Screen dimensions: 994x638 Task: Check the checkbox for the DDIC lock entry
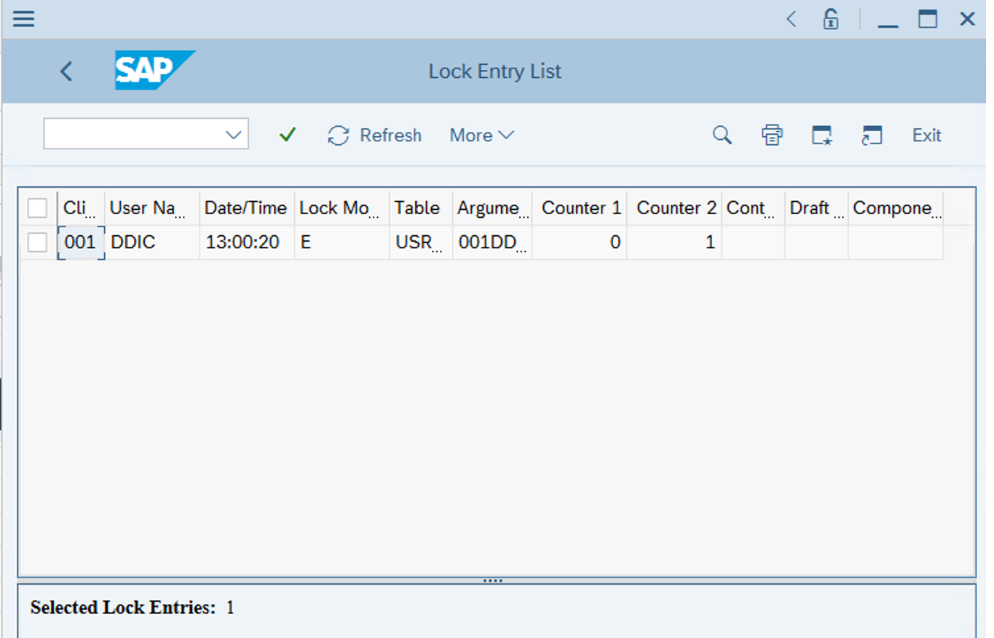(36, 242)
